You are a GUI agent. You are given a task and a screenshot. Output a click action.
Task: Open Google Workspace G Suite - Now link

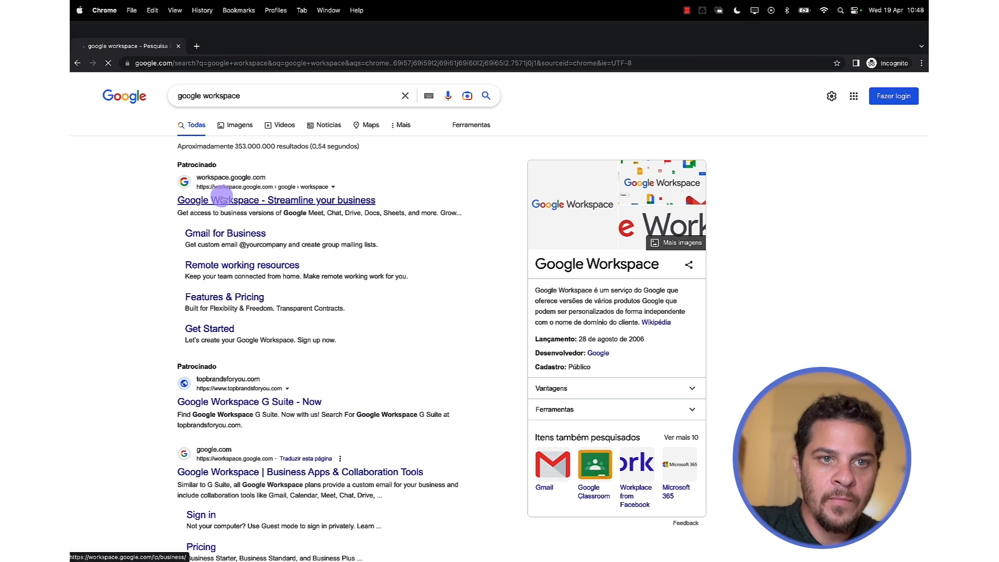(249, 402)
